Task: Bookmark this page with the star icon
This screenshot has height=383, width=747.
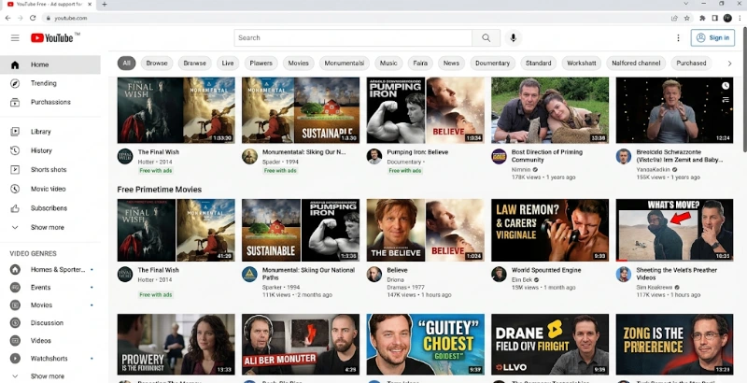Action: click(x=687, y=18)
